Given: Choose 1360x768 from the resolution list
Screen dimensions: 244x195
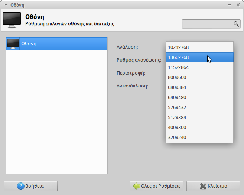Looking at the screenshot, I should point(200,57).
